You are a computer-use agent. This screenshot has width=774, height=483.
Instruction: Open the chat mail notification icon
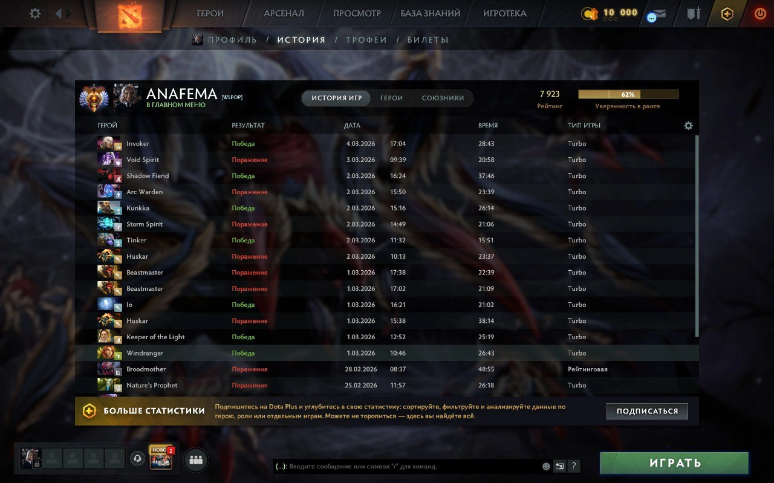click(x=657, y=15)
